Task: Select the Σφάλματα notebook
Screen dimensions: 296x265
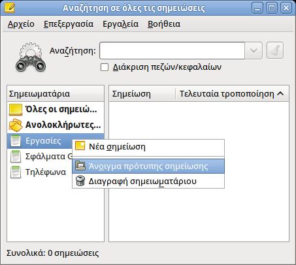Action: 40,157
